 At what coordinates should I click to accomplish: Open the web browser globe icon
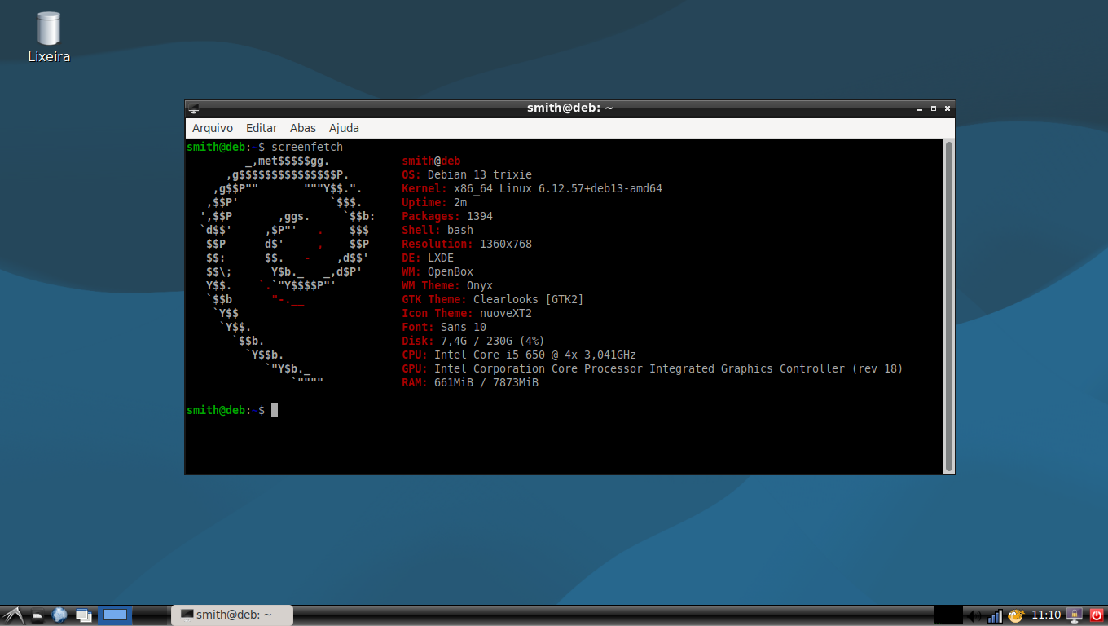(59, 615)
